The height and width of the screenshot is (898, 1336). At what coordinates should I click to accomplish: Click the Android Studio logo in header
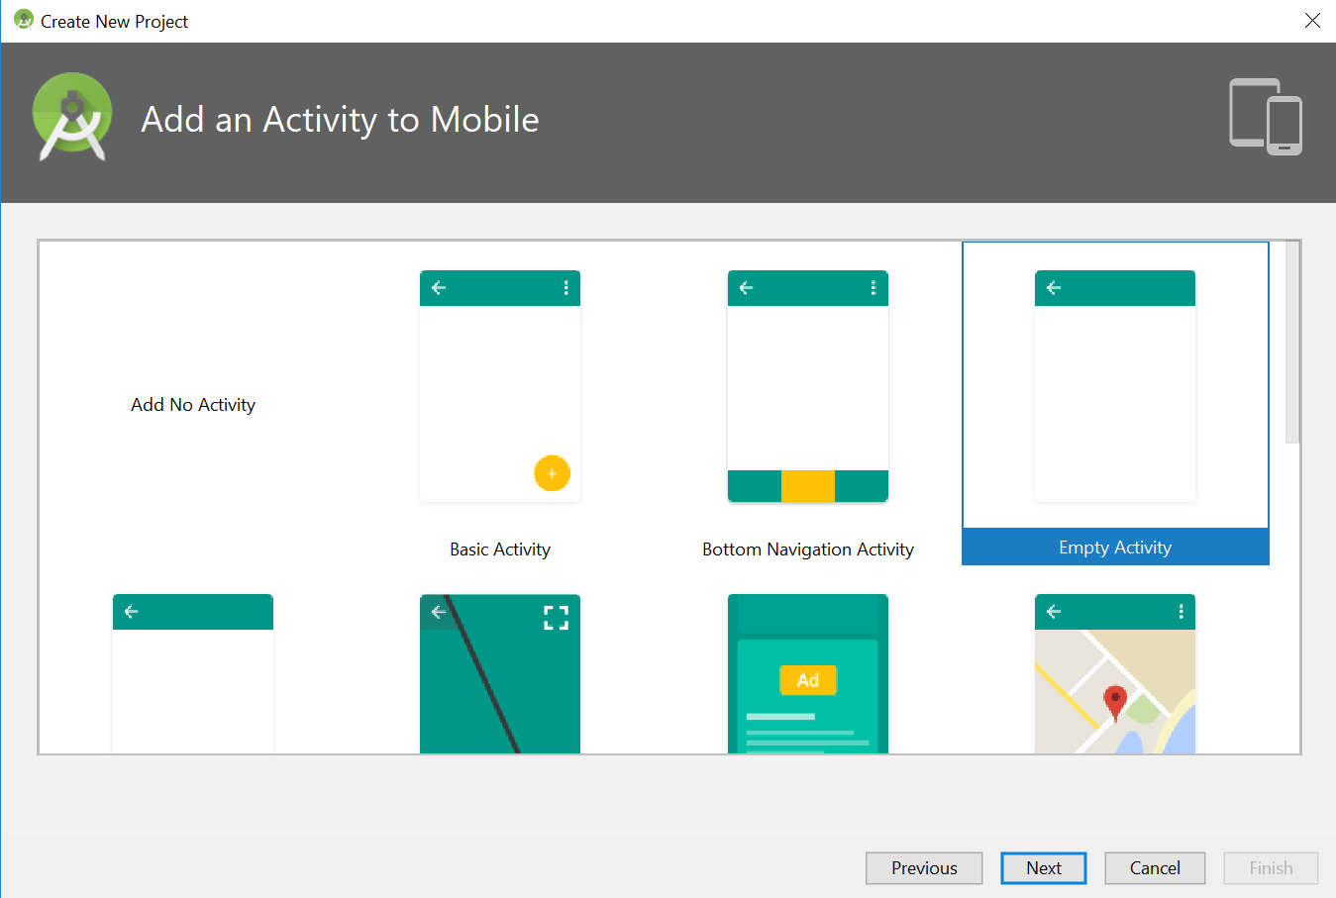coord(72,117)
